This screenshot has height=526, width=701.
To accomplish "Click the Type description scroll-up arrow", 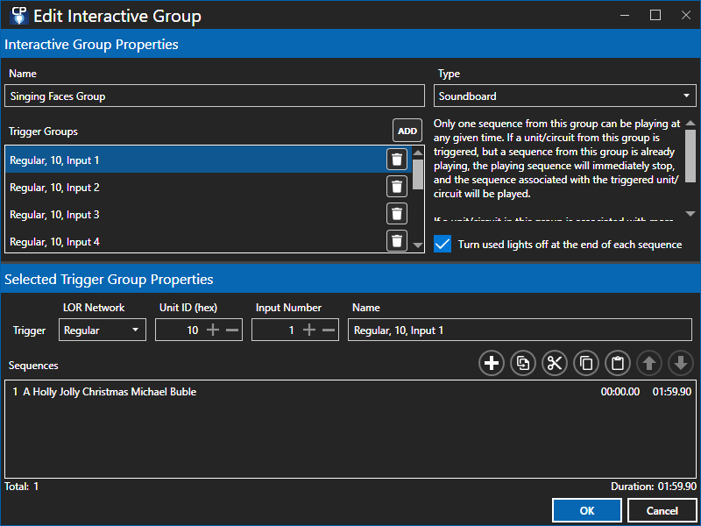I will pyautogui.click(x=690, y=123).
